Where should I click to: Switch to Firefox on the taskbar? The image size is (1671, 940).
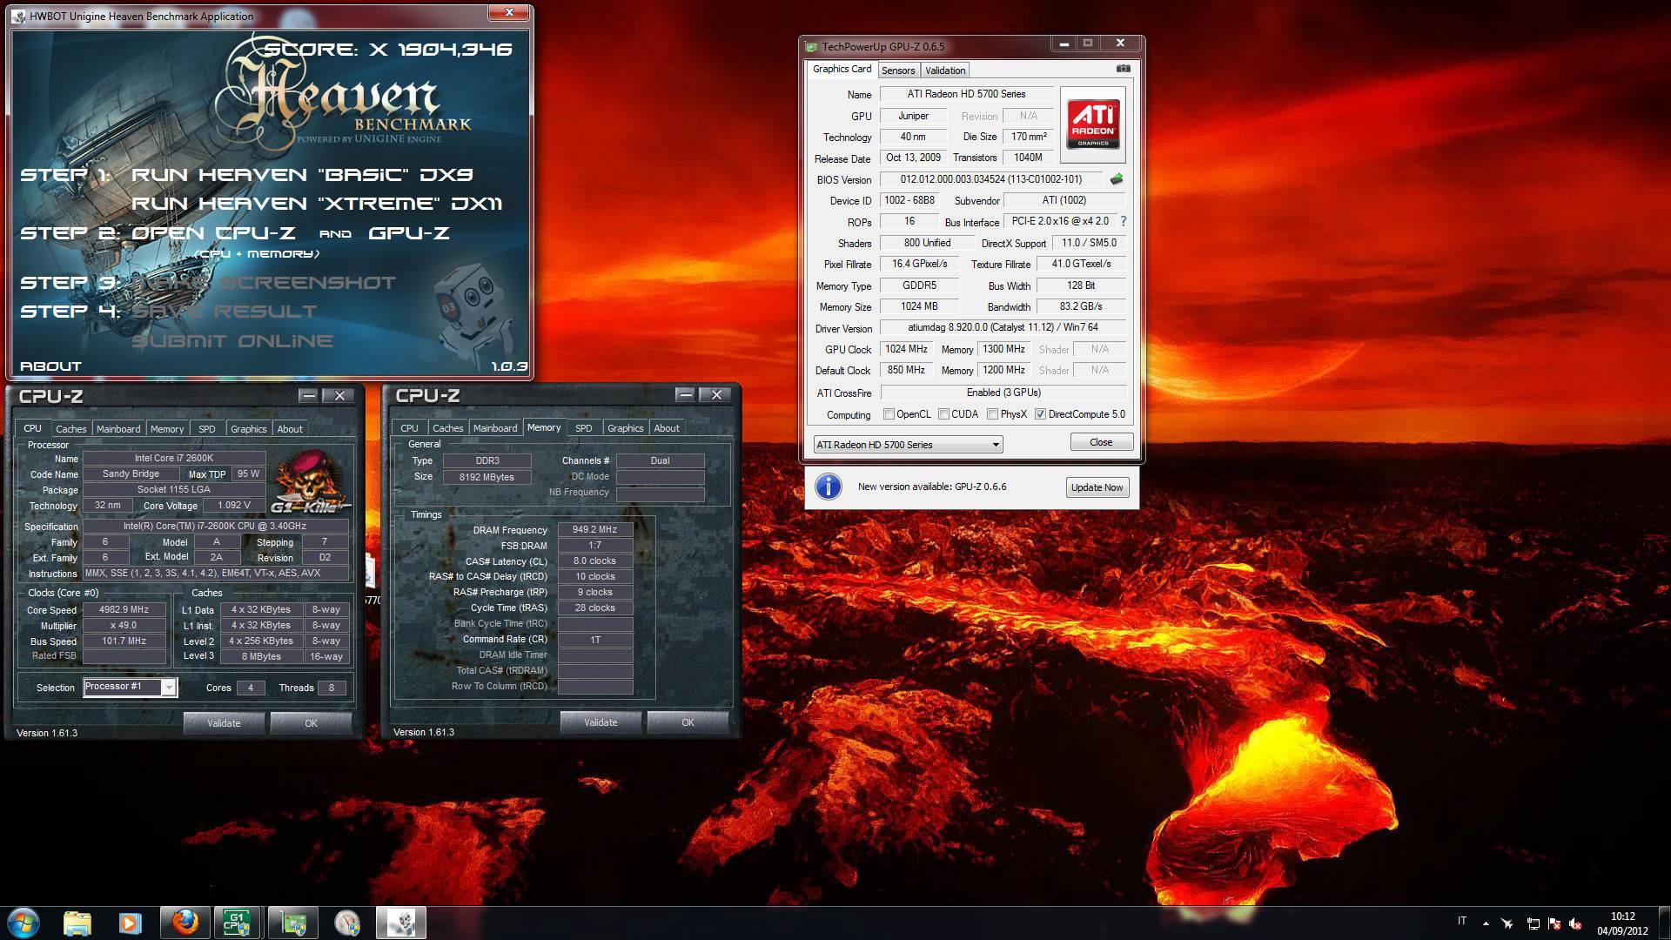pos(185,923)
